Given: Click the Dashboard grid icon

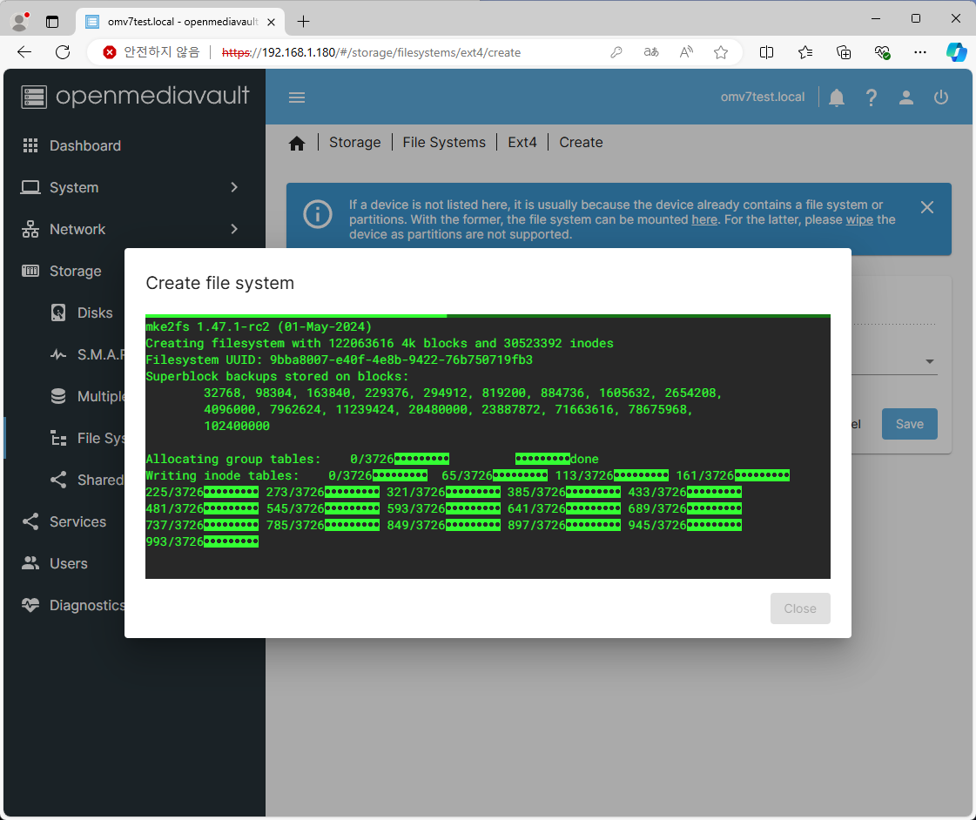Looking at the screenshot, I should (x=30, y=145).
